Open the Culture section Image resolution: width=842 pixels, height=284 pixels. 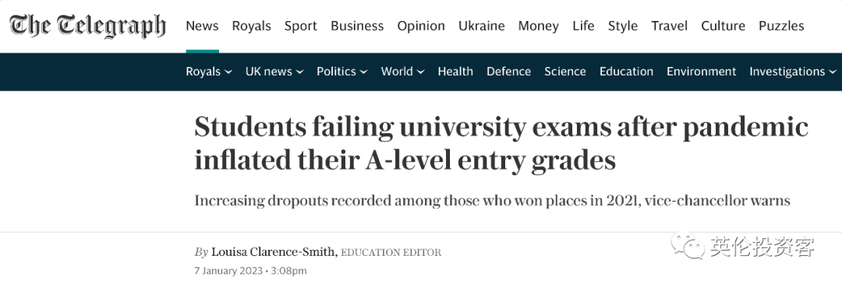tap(723, 26)
